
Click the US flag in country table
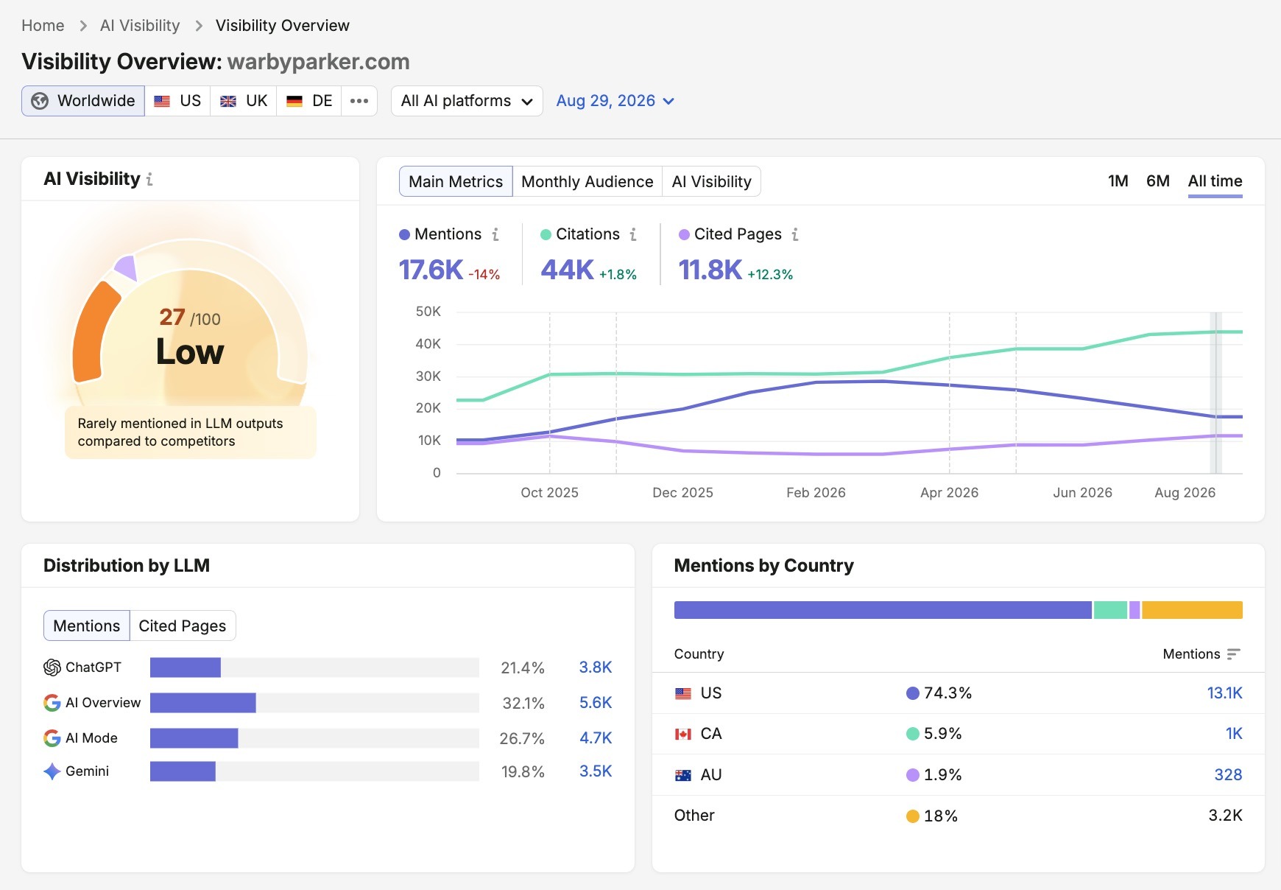click(683, 693)
